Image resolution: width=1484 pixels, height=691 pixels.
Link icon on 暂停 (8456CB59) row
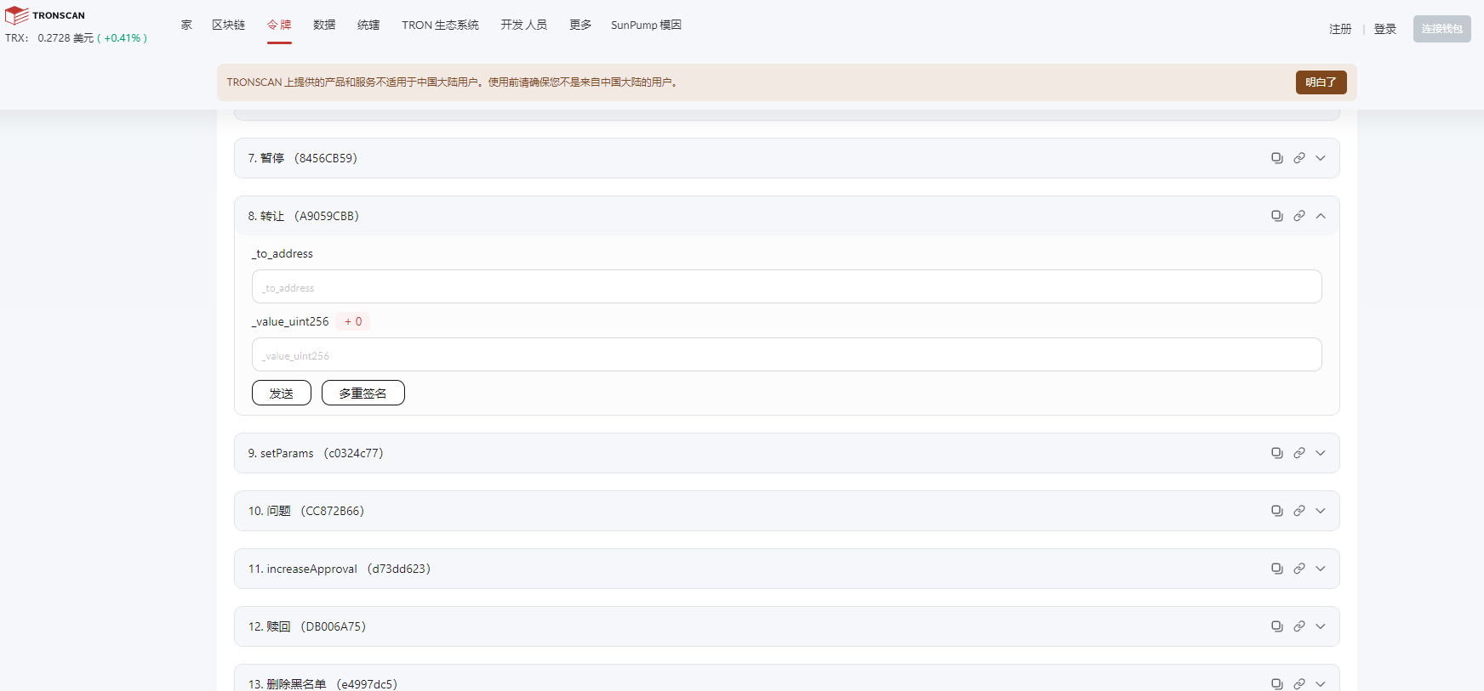(x=1298, y=158)
